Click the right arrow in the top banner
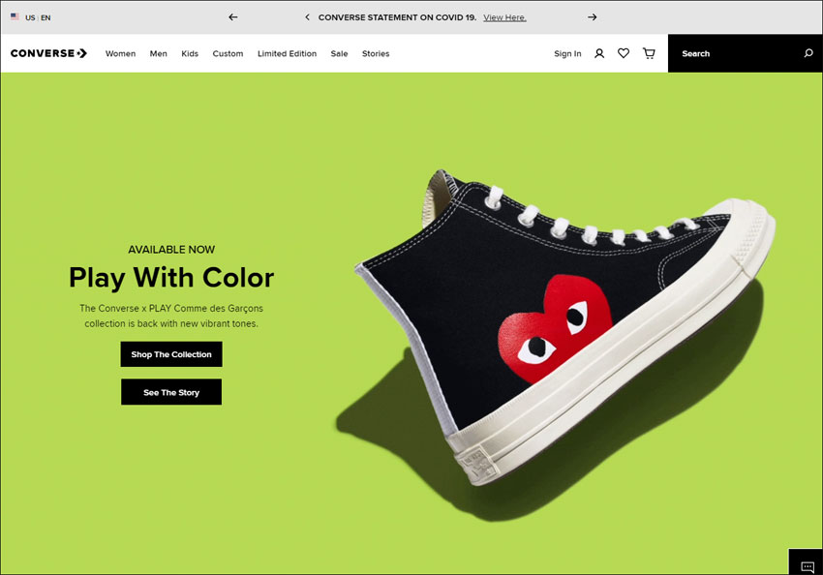Image resolution: width=823 pixels, height=575 pixels. point(592,17)
